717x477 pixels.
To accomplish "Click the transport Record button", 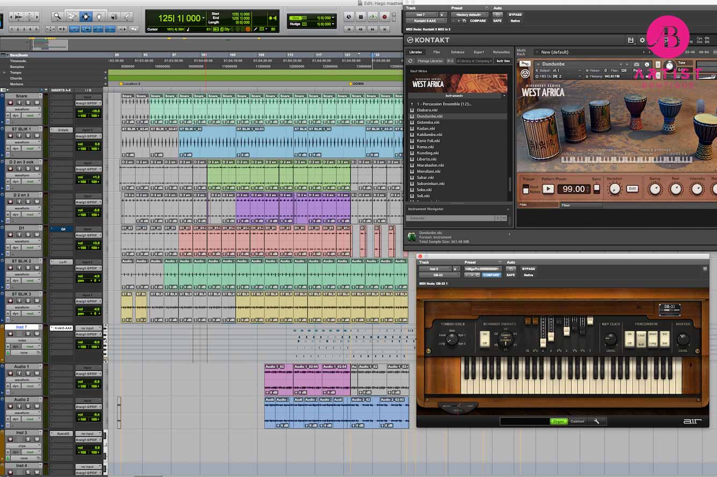I will tap(385, 17).
